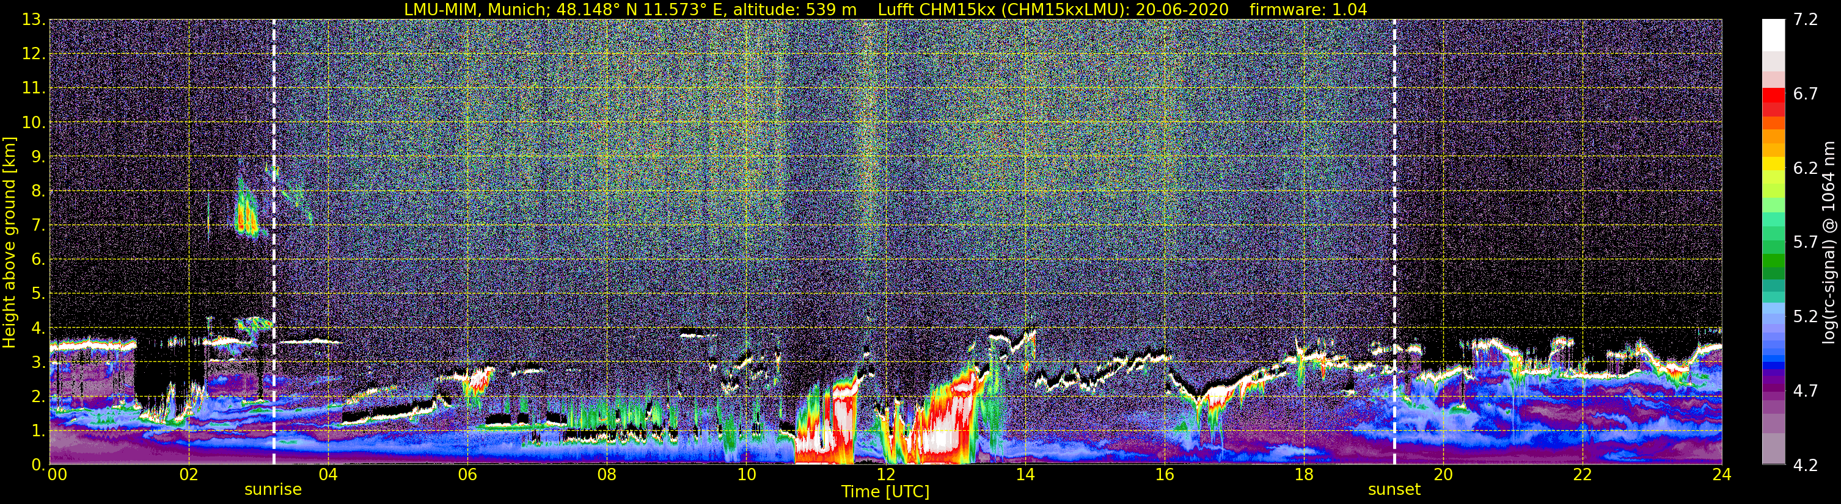This screenshot has width=1841, height=504.
Task: Click the 6.7 value on the colorbar
Action: pos(1806,93)
